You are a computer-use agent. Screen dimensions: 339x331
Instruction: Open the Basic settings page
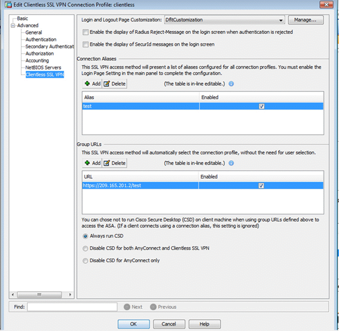(x=23, y=19)
